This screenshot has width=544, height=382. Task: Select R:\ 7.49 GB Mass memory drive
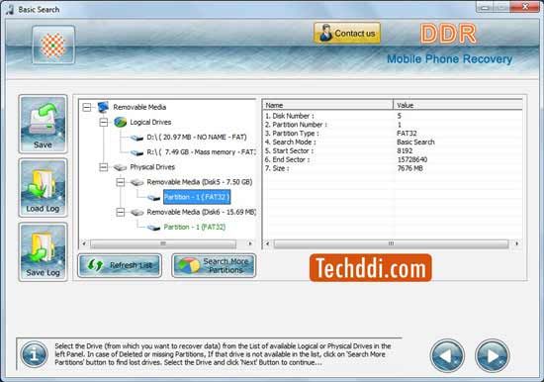(x=201, y=152)
